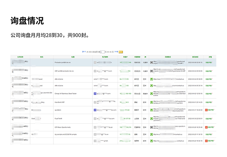Open inquiry details for 'Ag sample and EC681M sample'

tap(209, 134)
